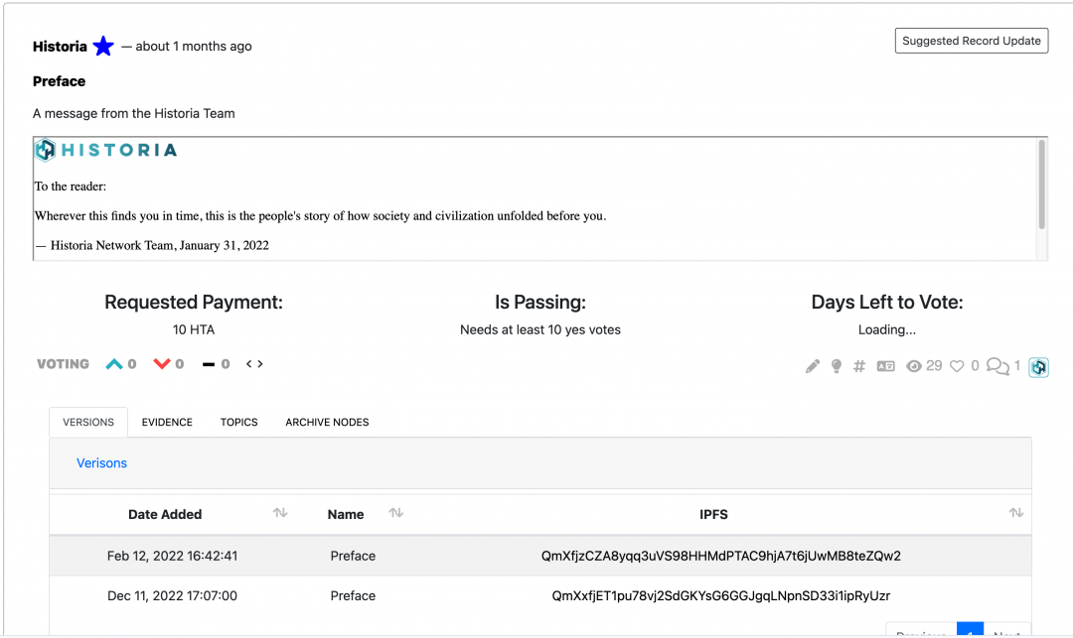Screen dimensions: 1073x638
Task: Sort the Name column
Action: (395, 513)
